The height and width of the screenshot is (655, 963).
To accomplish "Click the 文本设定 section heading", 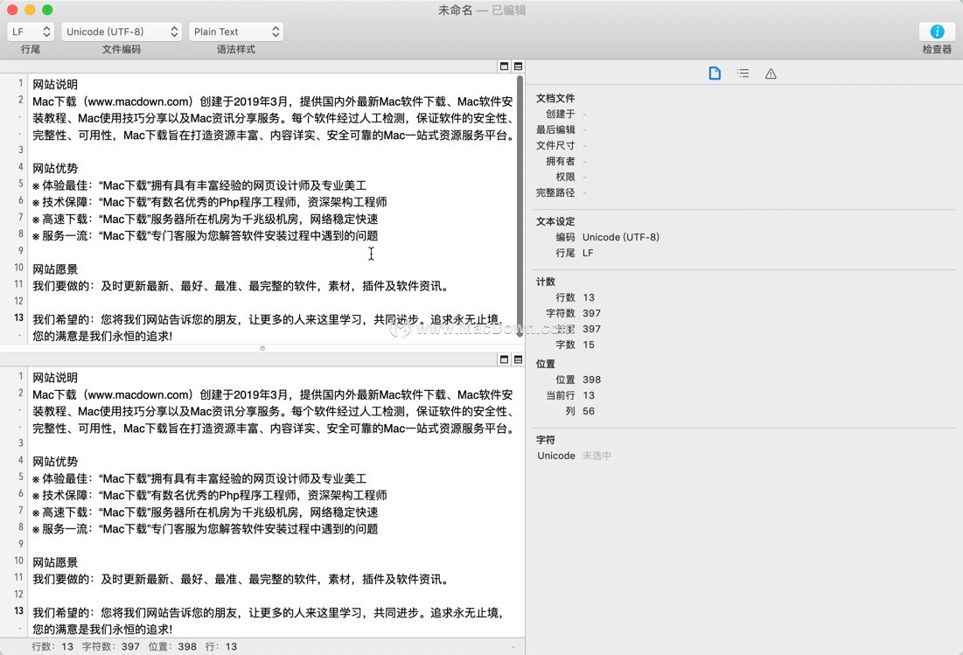I will pyautogui.click(x=555, y=221).
